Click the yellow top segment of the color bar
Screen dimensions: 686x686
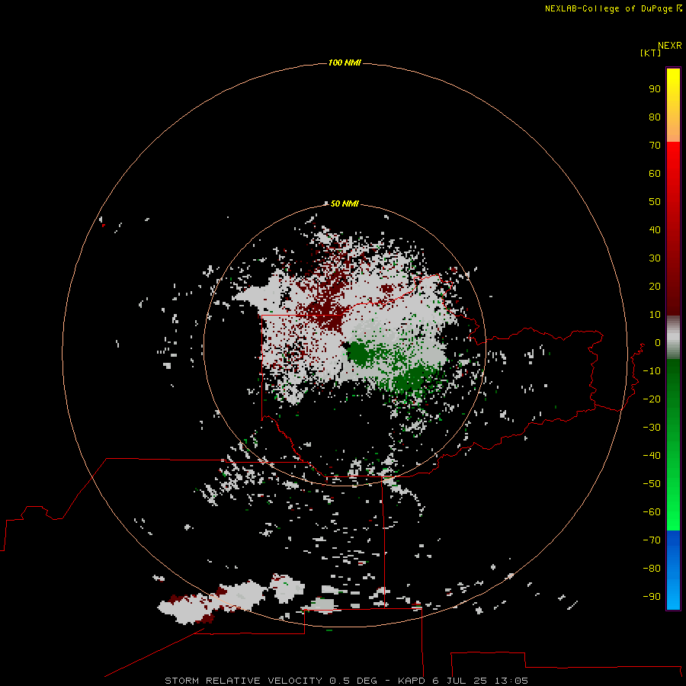coord(673,105)
